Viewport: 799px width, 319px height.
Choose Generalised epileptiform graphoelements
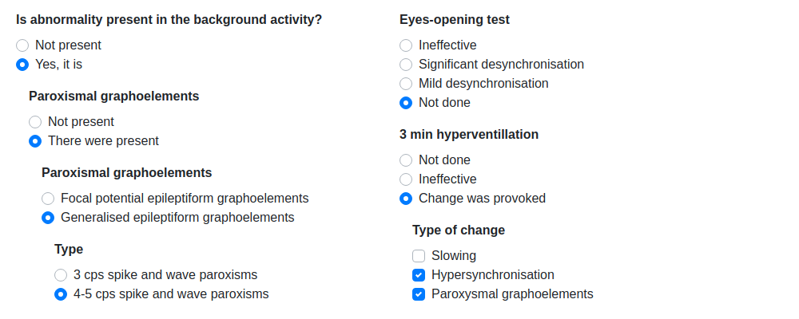48,218
